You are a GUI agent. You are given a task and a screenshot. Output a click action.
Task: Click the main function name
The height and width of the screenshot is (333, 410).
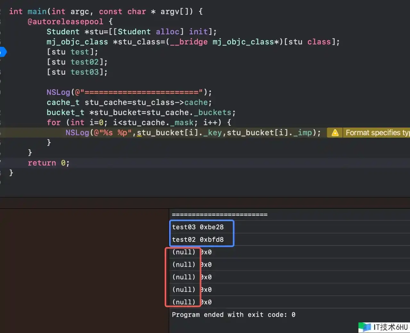(x=37, y=12)
